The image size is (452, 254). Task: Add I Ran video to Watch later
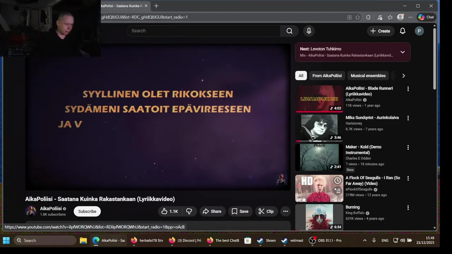338,181
